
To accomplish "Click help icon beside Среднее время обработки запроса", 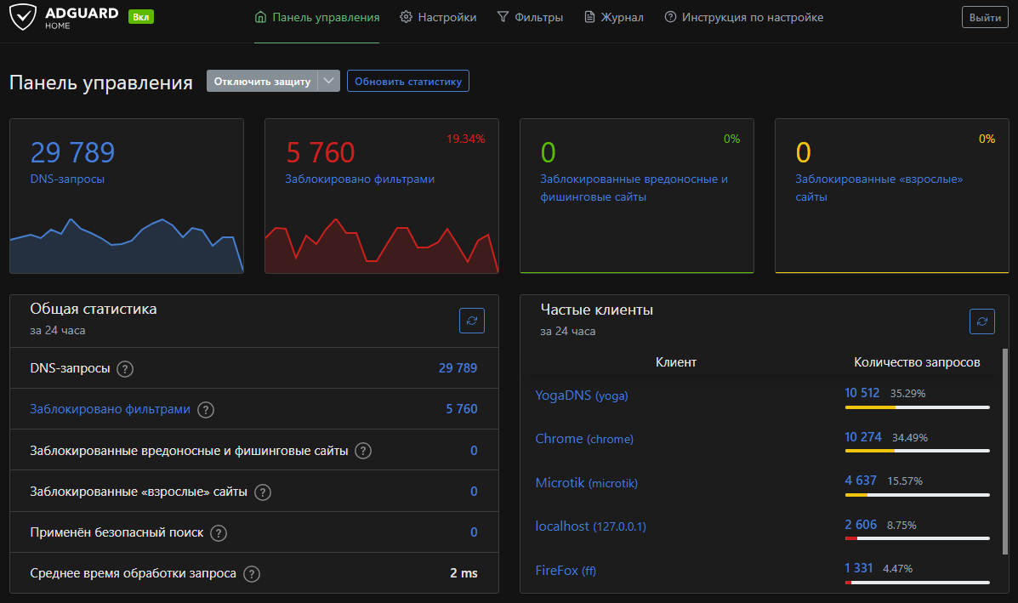I will tap(252, 574).
